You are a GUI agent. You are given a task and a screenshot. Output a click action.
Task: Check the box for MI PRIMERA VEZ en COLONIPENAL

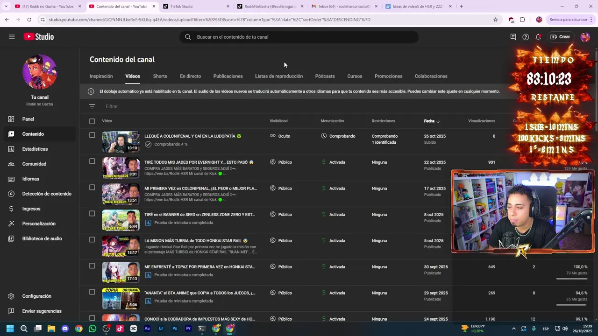[x=92, y=188]
